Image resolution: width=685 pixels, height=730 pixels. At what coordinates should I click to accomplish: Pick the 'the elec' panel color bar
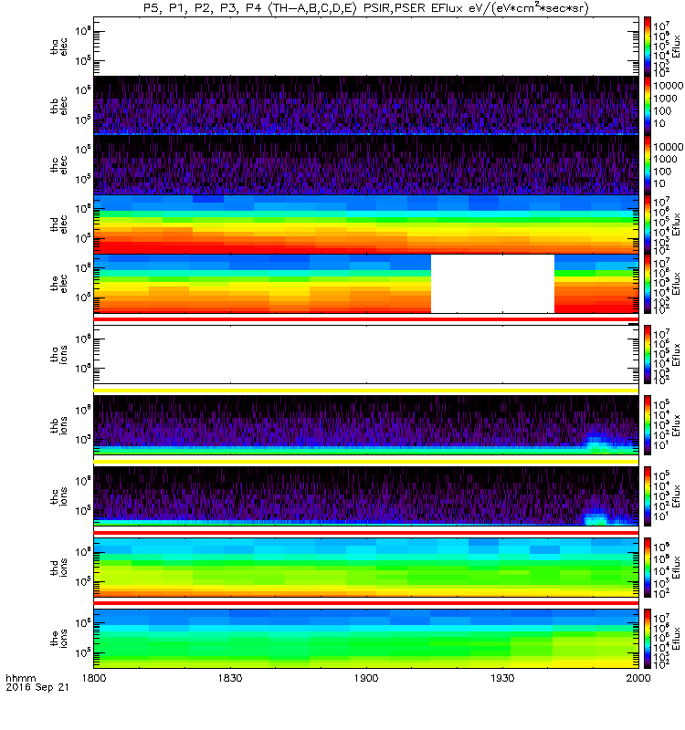click(x=648, y=284)
